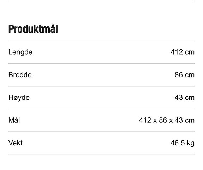203x170 pixels.
Task: Click the 412 cm length value
Action: 183,52
